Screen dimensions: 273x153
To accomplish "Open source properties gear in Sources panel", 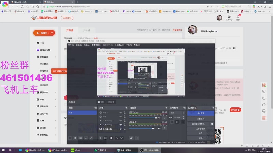I will click(x=111, y=138).
